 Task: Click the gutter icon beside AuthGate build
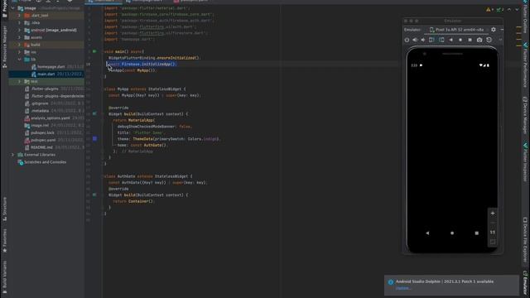pos(94,195)
